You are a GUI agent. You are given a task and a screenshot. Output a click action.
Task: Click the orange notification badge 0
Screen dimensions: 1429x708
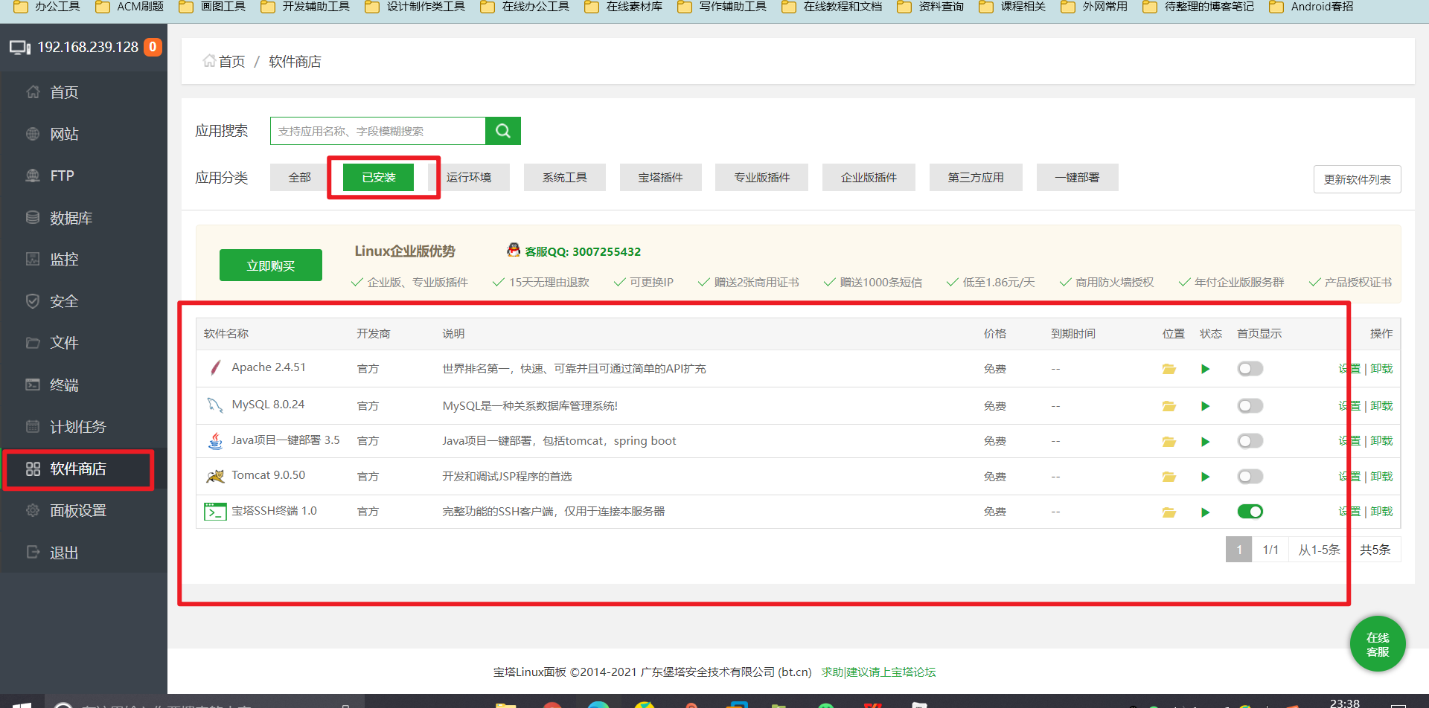(153, 47)
